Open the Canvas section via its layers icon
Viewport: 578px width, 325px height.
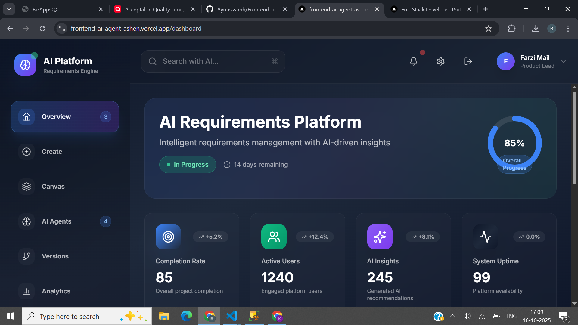click(26, 187)
